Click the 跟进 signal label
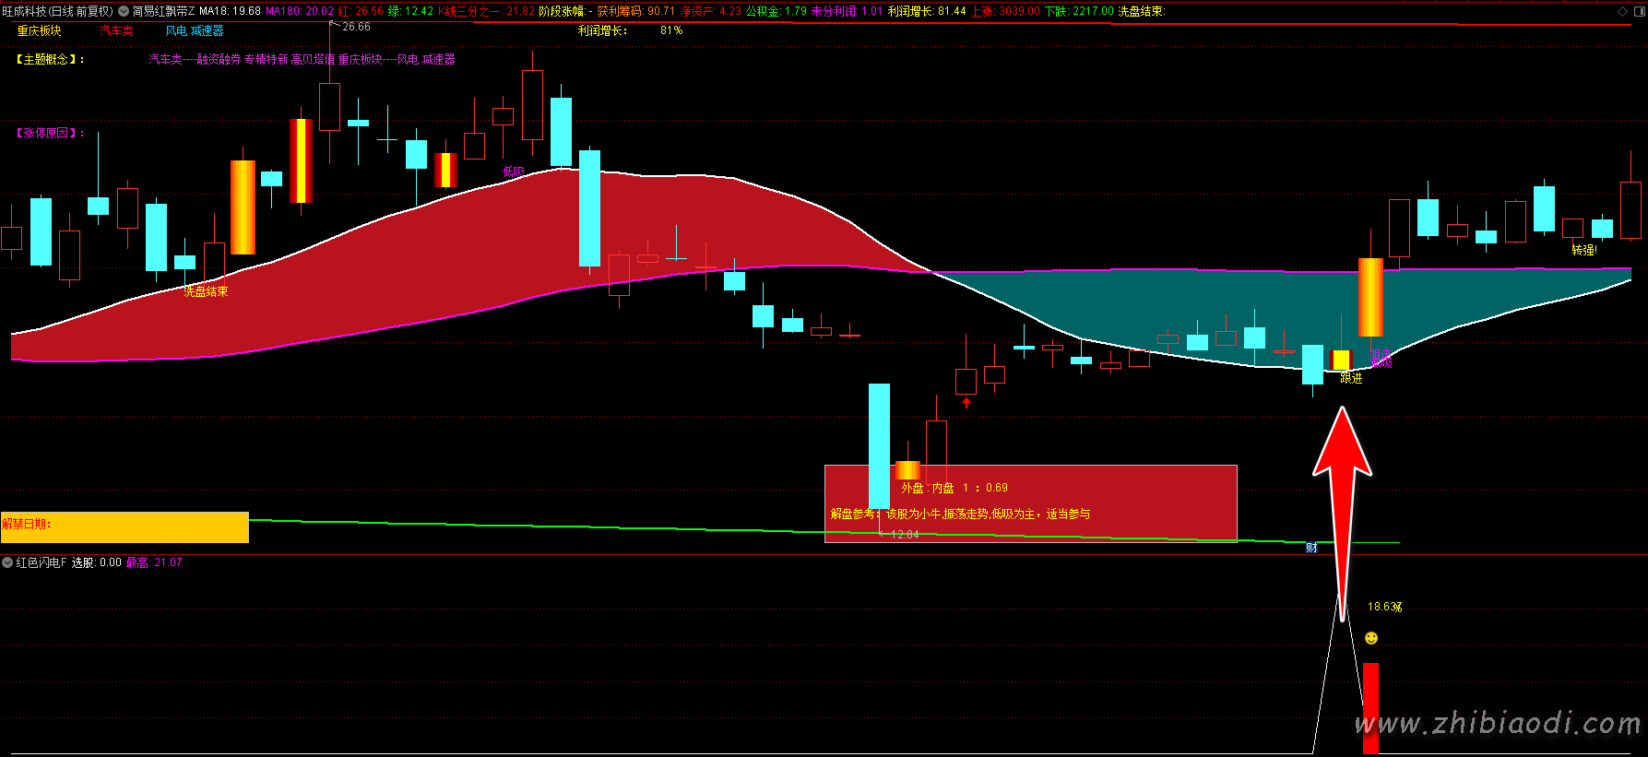Image resolution: width=1648 pixels, height=757 pixels. [x=1351, y=378]
